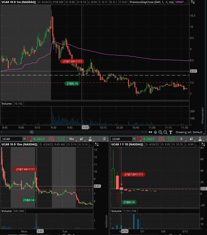
Task: Click the 15m chart expand-arrows icon
Action: [97, 144]
